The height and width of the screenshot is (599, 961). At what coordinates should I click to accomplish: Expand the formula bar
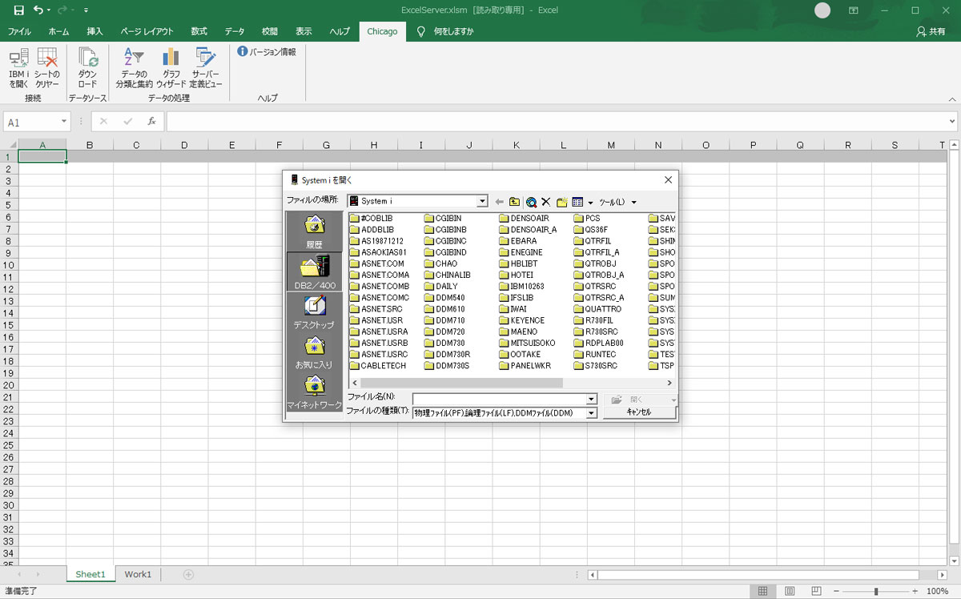click(x=952, y=122)
